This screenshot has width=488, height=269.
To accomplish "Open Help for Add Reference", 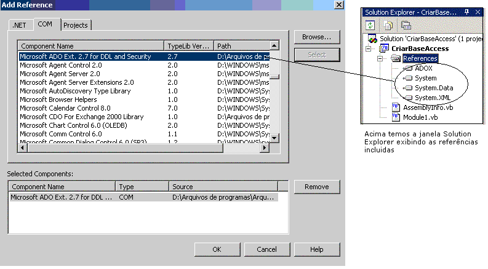I will pos(317,249).
